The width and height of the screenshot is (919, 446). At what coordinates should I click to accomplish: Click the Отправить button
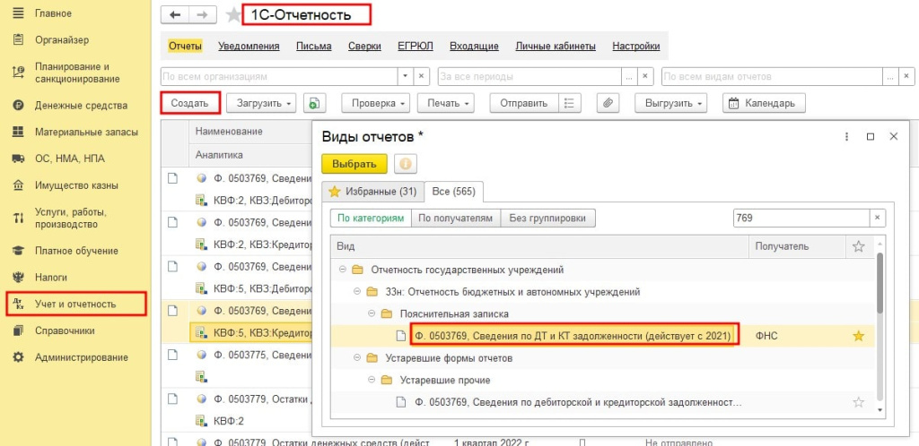pos(524,103)
